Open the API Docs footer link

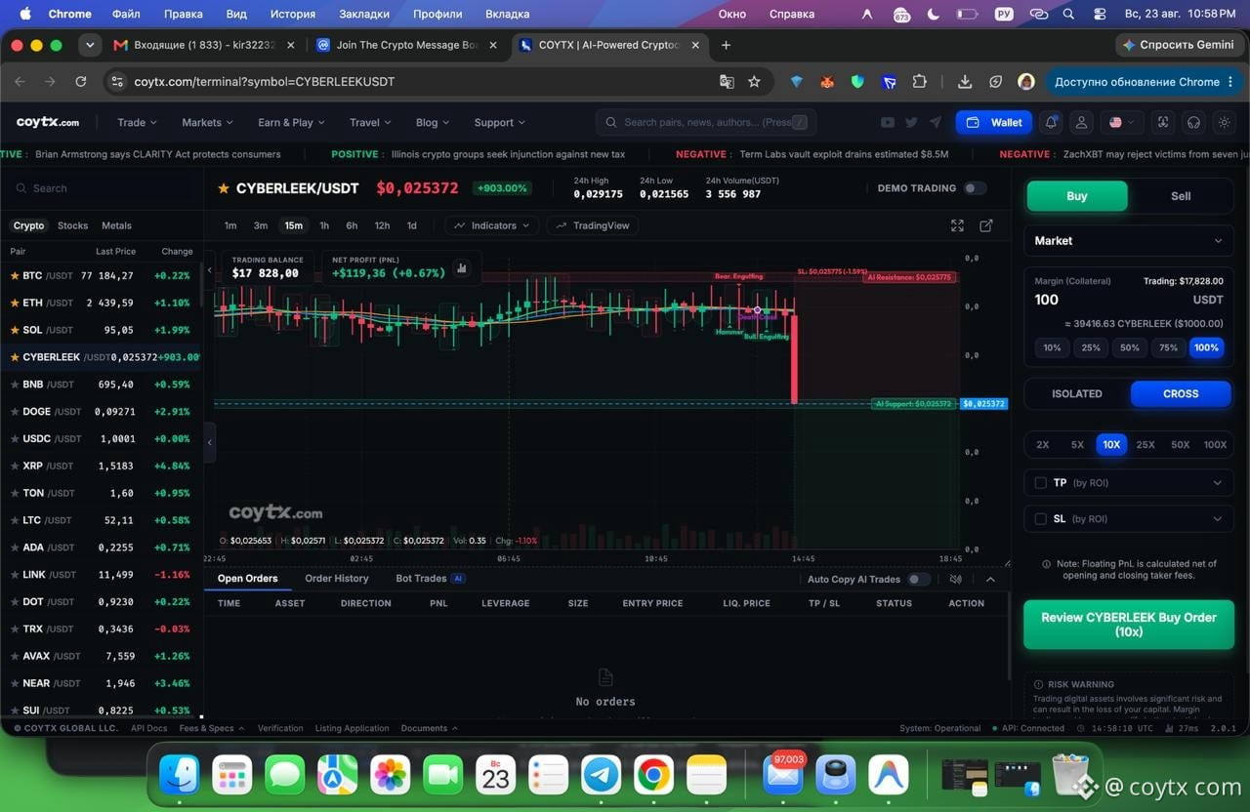149,728
